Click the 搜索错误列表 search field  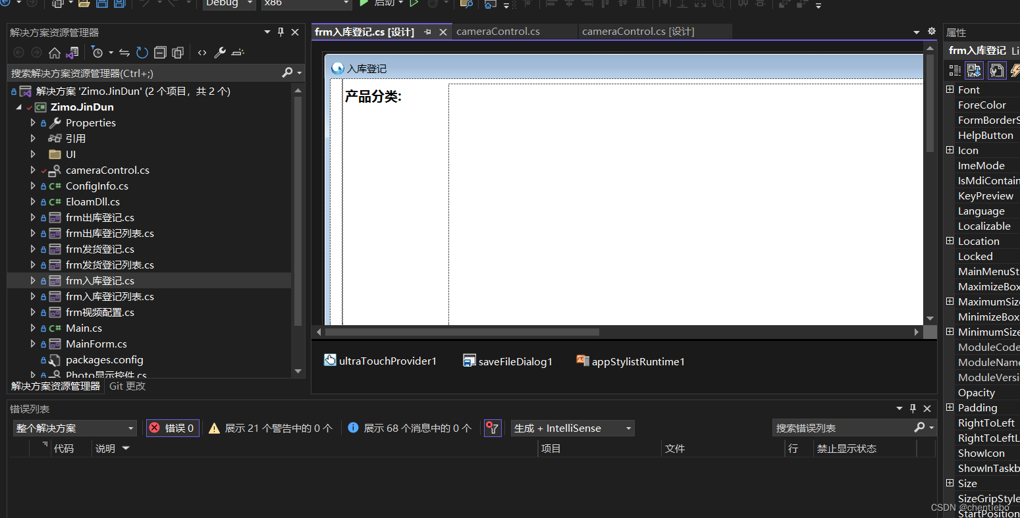(x=845, y=428)
